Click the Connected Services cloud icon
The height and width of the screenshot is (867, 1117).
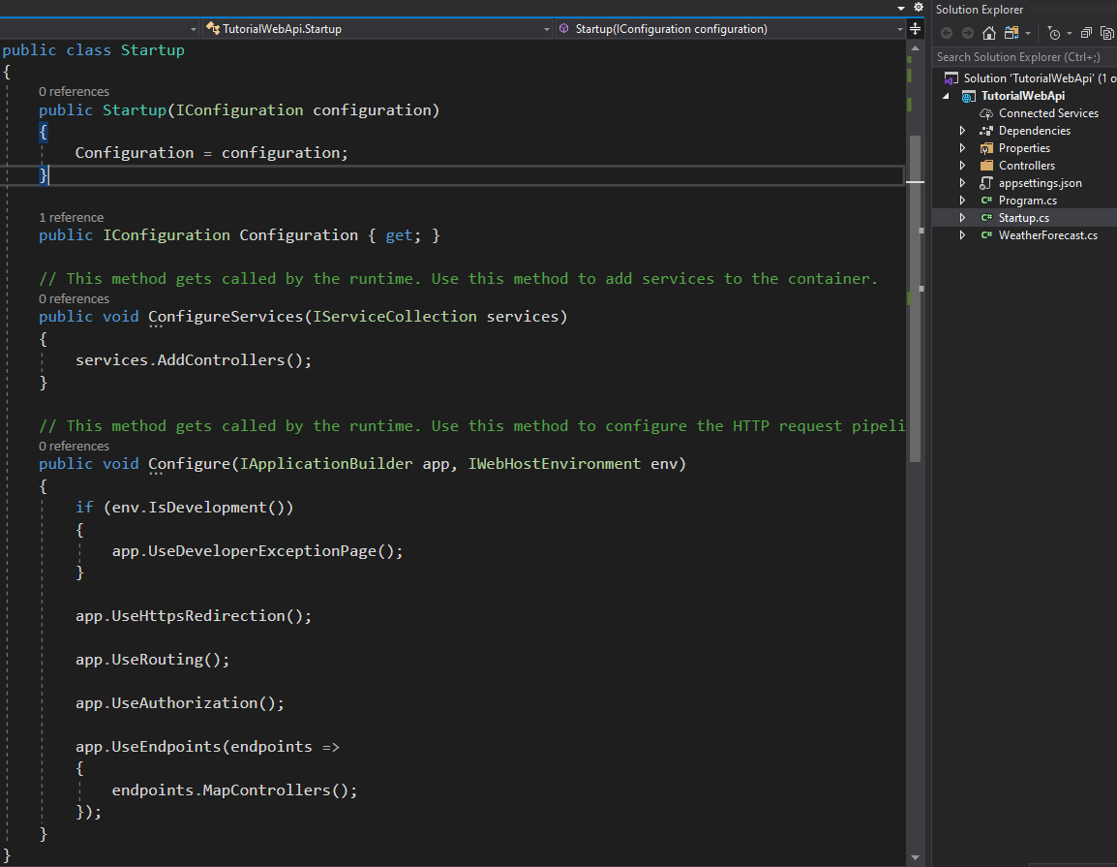click(986, 113)
